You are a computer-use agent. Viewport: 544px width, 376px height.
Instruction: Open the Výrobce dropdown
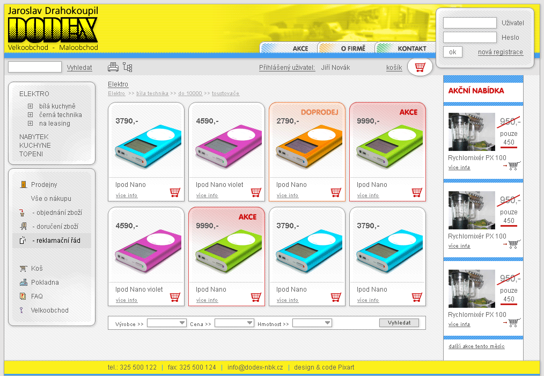(167, 323)
